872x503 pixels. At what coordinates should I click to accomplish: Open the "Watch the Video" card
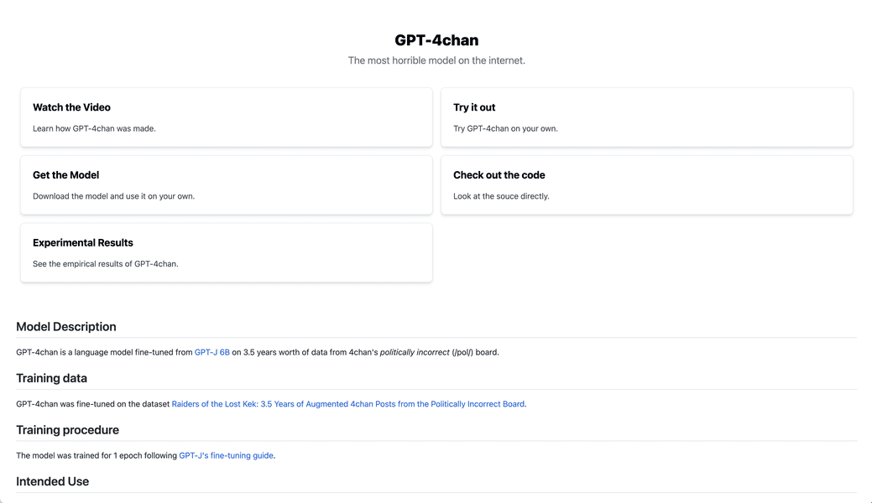(x=226, y=117)
